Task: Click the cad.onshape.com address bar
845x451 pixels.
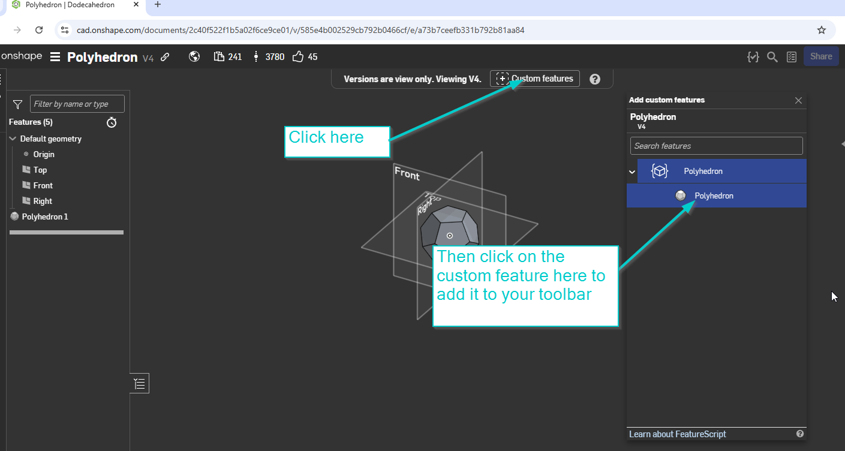Action: [x=300, y=30]
